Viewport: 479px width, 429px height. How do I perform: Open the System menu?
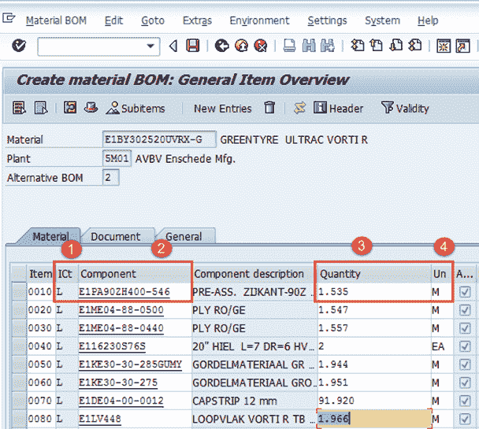point(382,20)
